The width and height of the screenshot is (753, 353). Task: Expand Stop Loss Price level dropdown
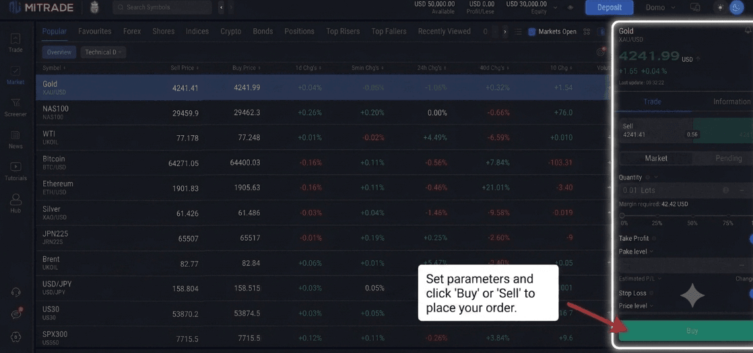[636, 305]
